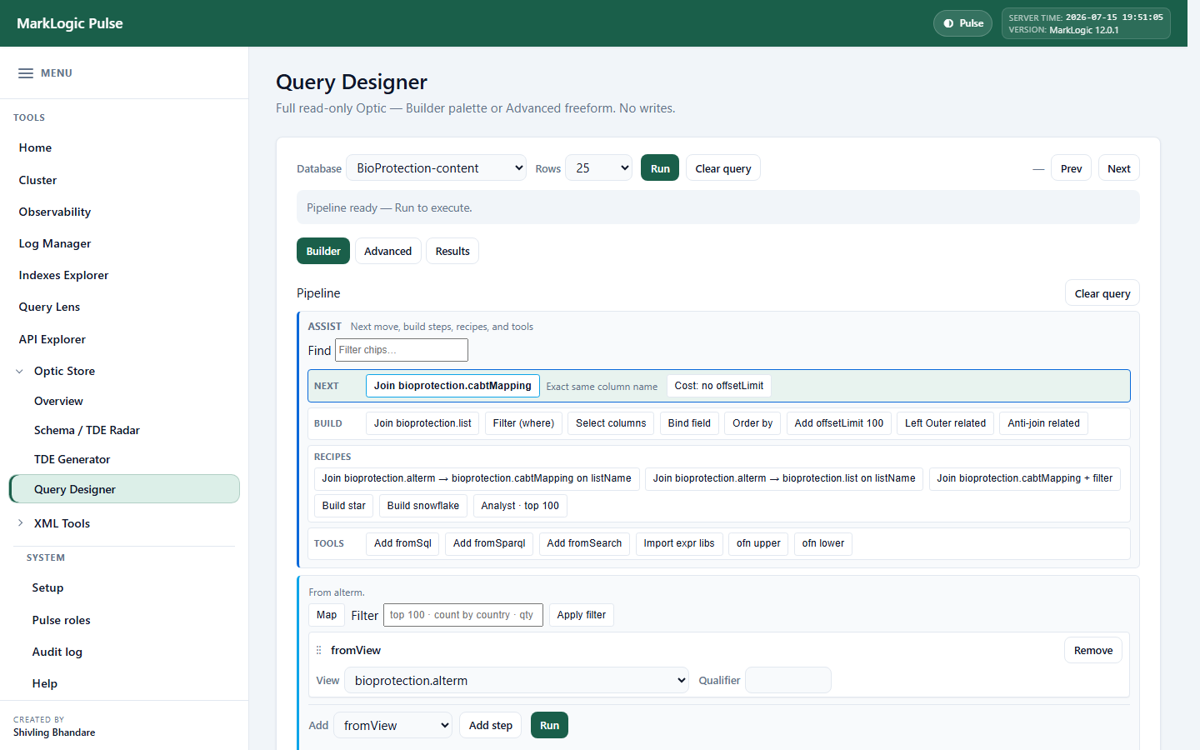
Task: Collapse the Optic Store tree section
Action: pyautogui.click(x=20, y=371)
